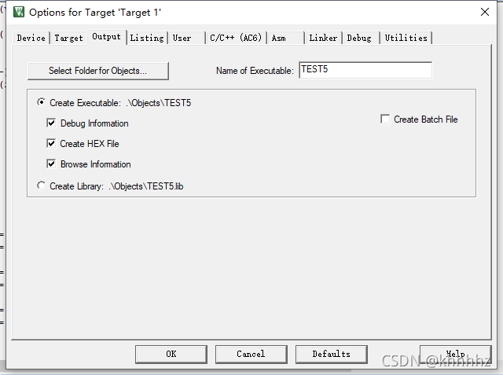Open the C/C++ (AC6) tab
The image size is (503, 375).
236,38
